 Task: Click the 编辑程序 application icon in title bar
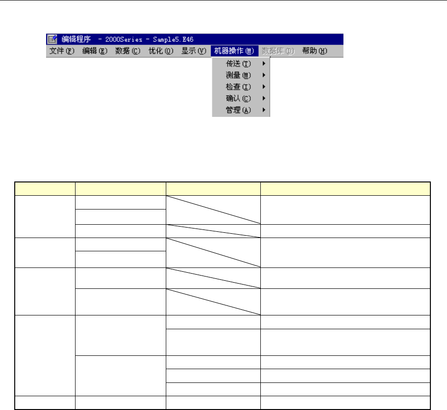pos(52,39)
